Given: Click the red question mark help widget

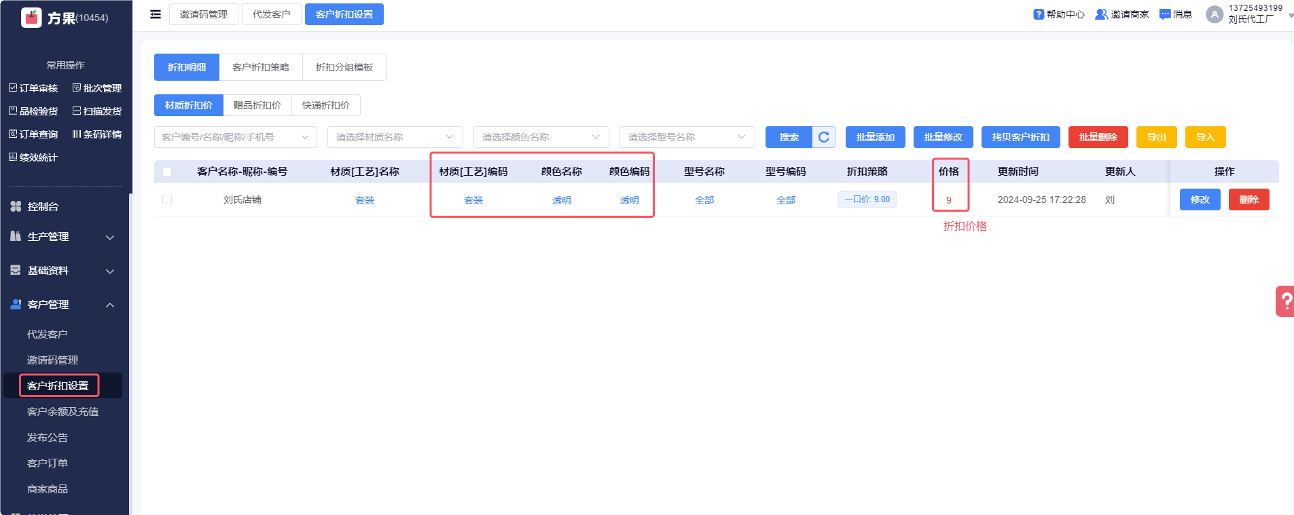Looking at the screenshot, I should click(1285, 301).
